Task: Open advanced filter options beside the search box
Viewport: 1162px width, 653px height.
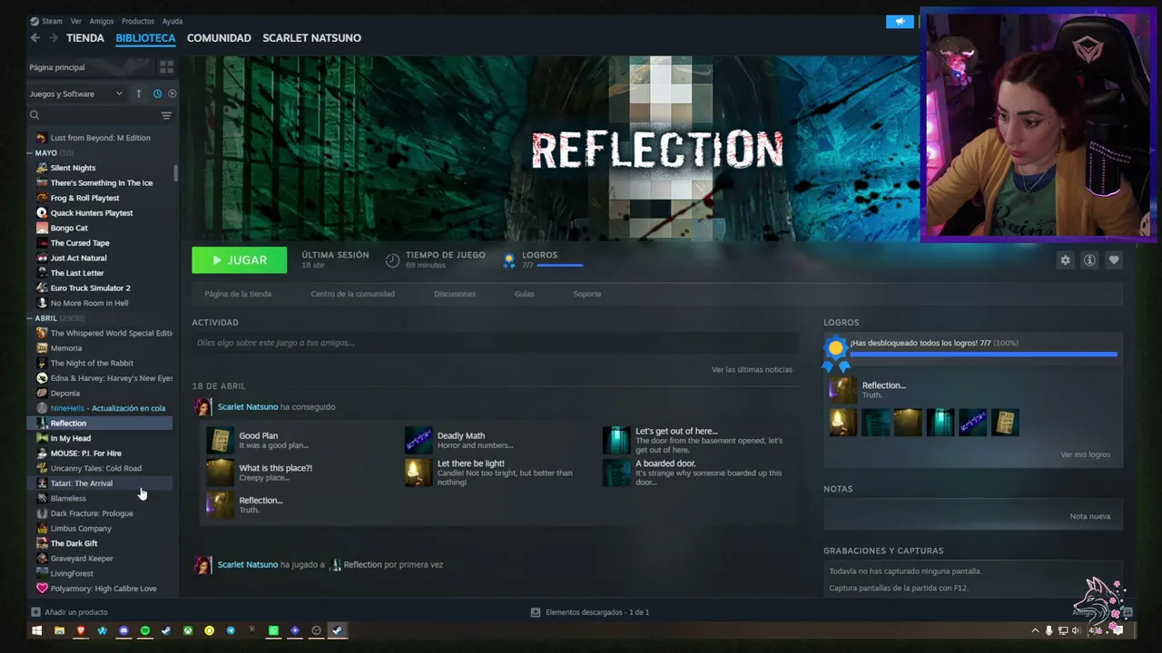Action: pos(166,115)
